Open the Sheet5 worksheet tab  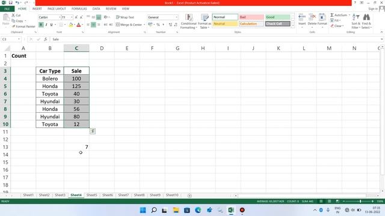point(91,195)
